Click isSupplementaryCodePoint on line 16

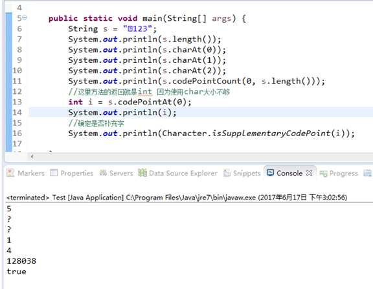[271, 133]
